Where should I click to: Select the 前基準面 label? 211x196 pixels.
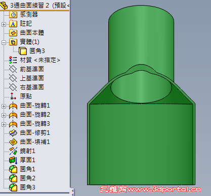click(x=32, y=69)
